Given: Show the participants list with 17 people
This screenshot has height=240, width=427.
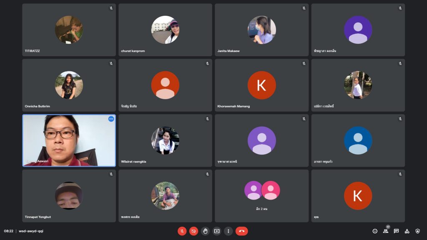Looking at the screenshot, I should [386, 230].
